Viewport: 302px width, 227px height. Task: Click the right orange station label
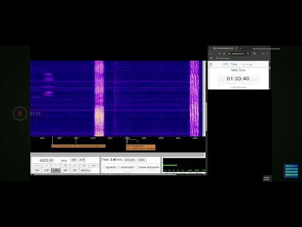pyautogui.click(x=141, y=147)
